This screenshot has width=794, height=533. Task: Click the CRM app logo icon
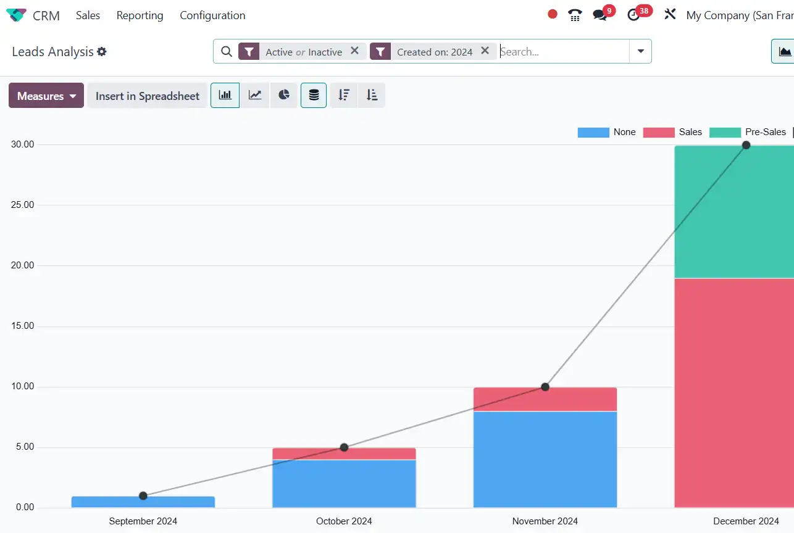(16, 15)
